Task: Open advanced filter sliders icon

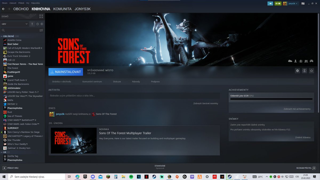Action: (x=41, y=30)
